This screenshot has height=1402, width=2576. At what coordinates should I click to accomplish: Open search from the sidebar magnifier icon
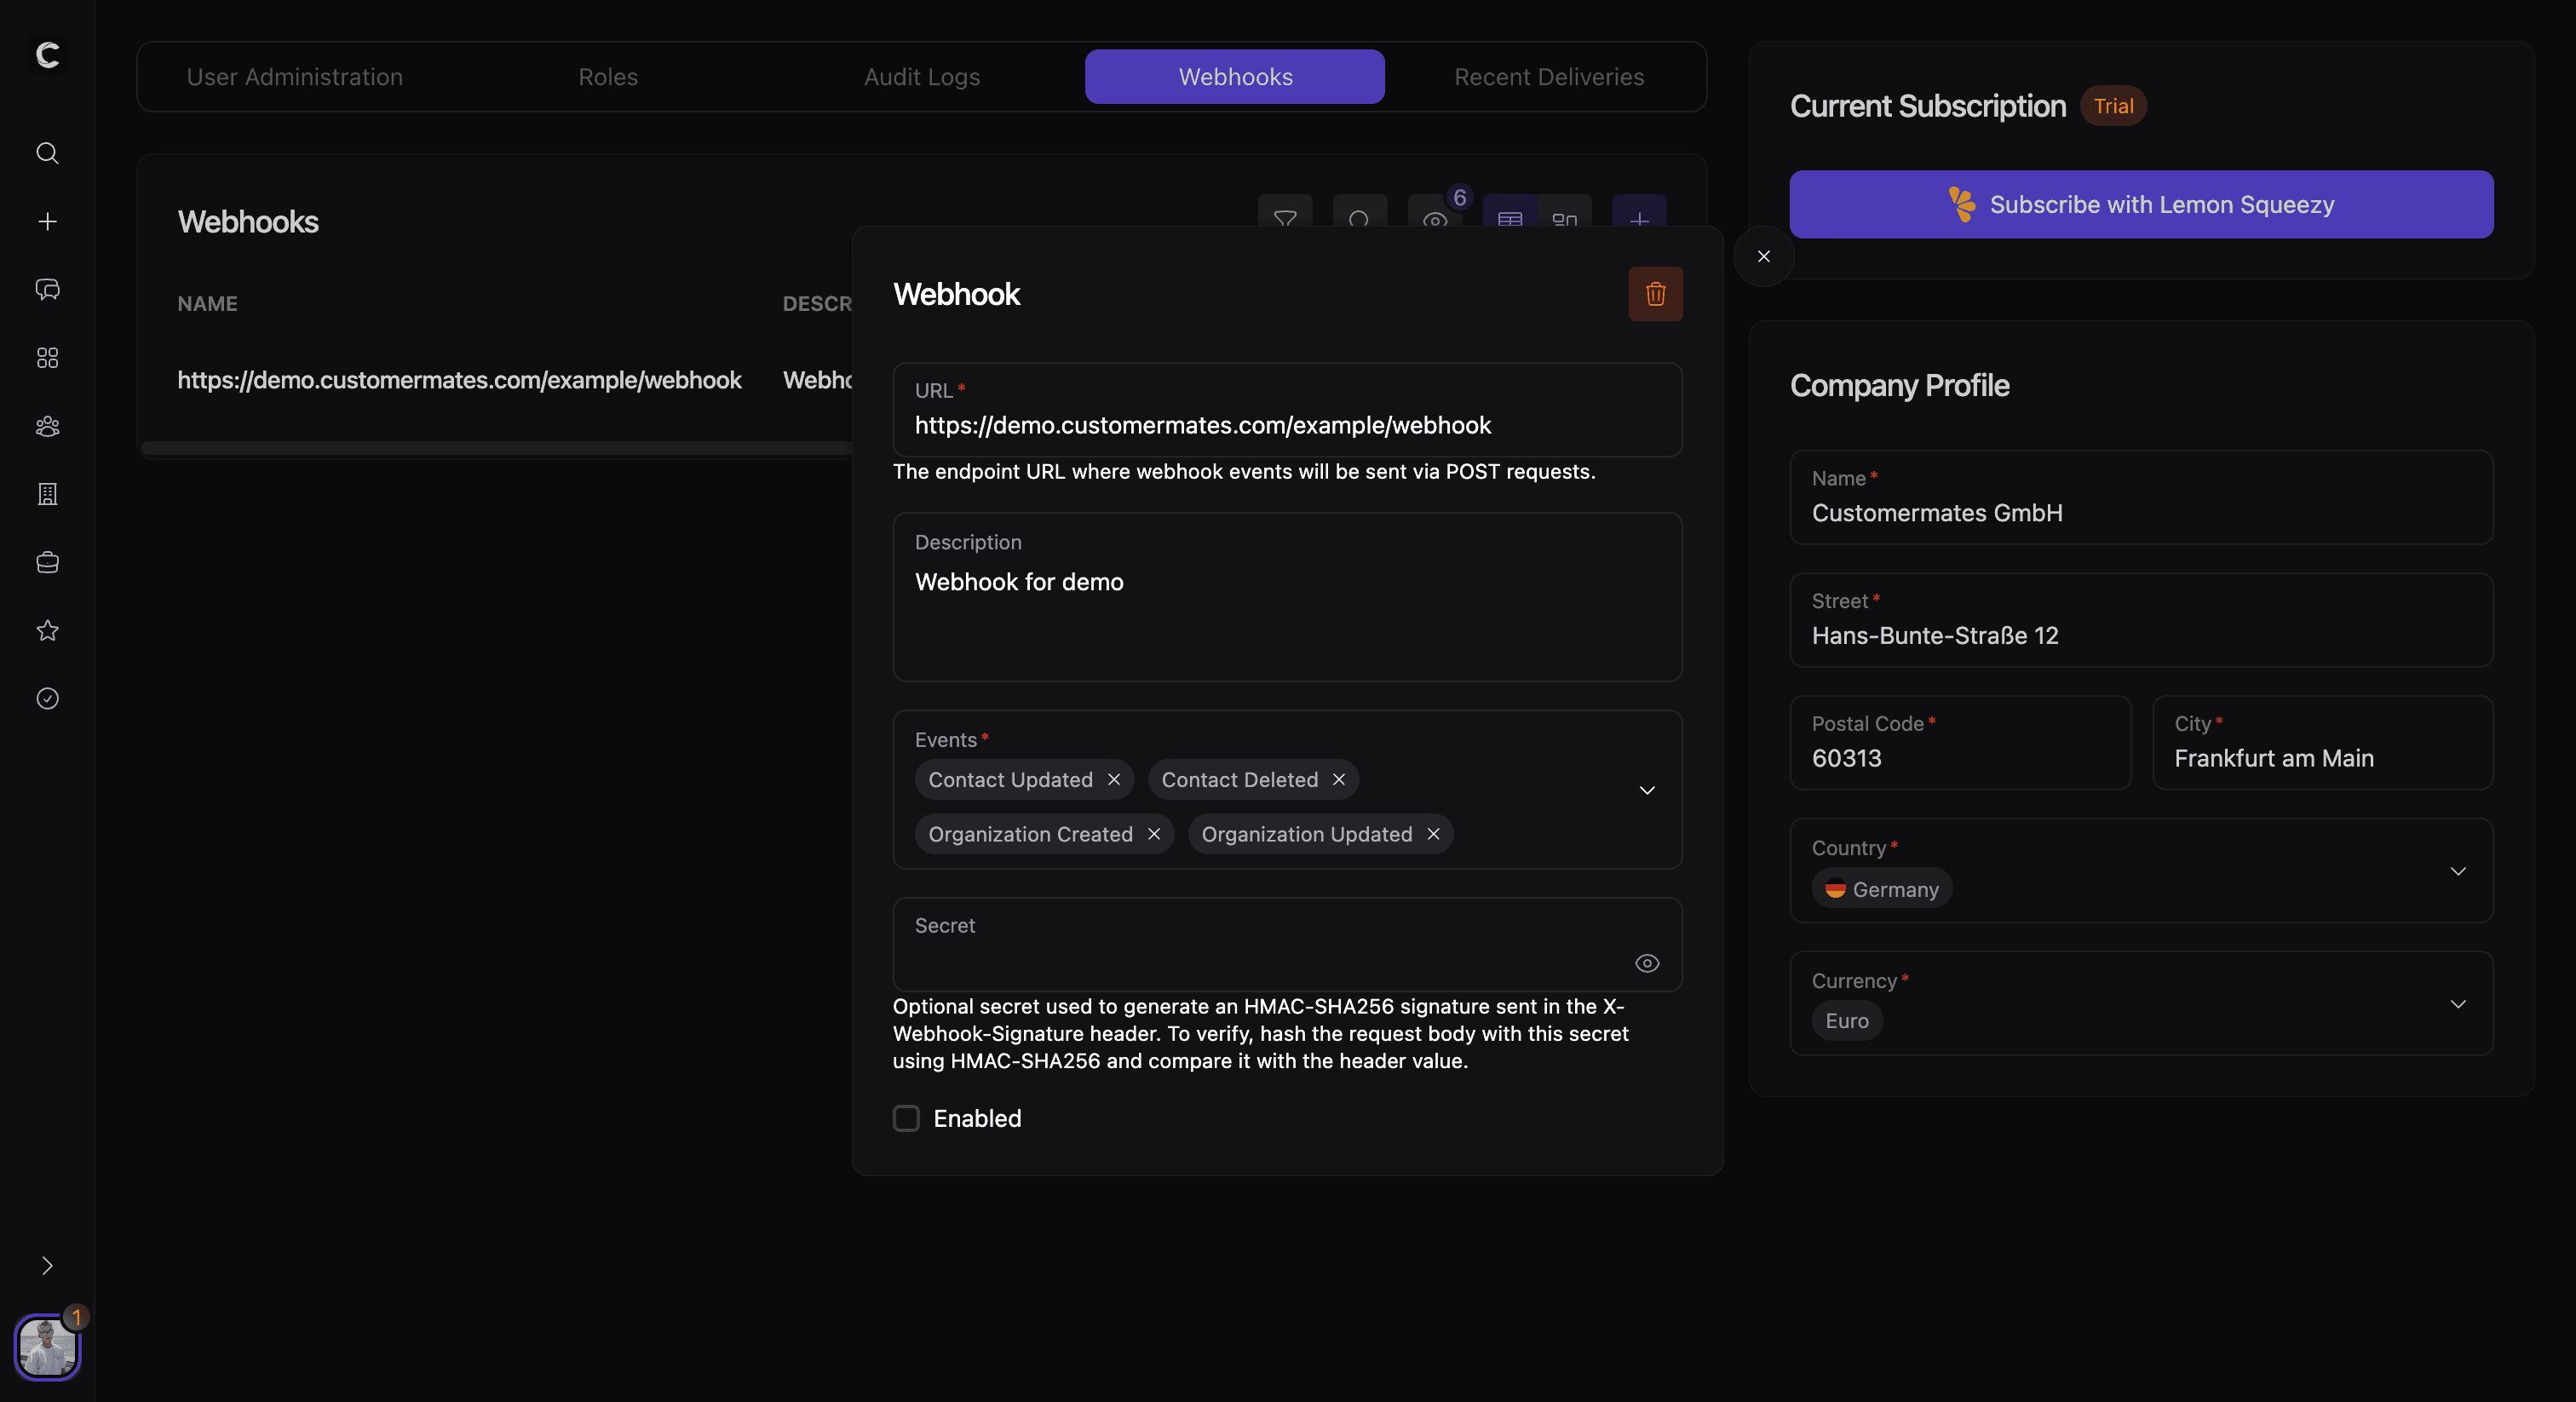coord(47,153)
